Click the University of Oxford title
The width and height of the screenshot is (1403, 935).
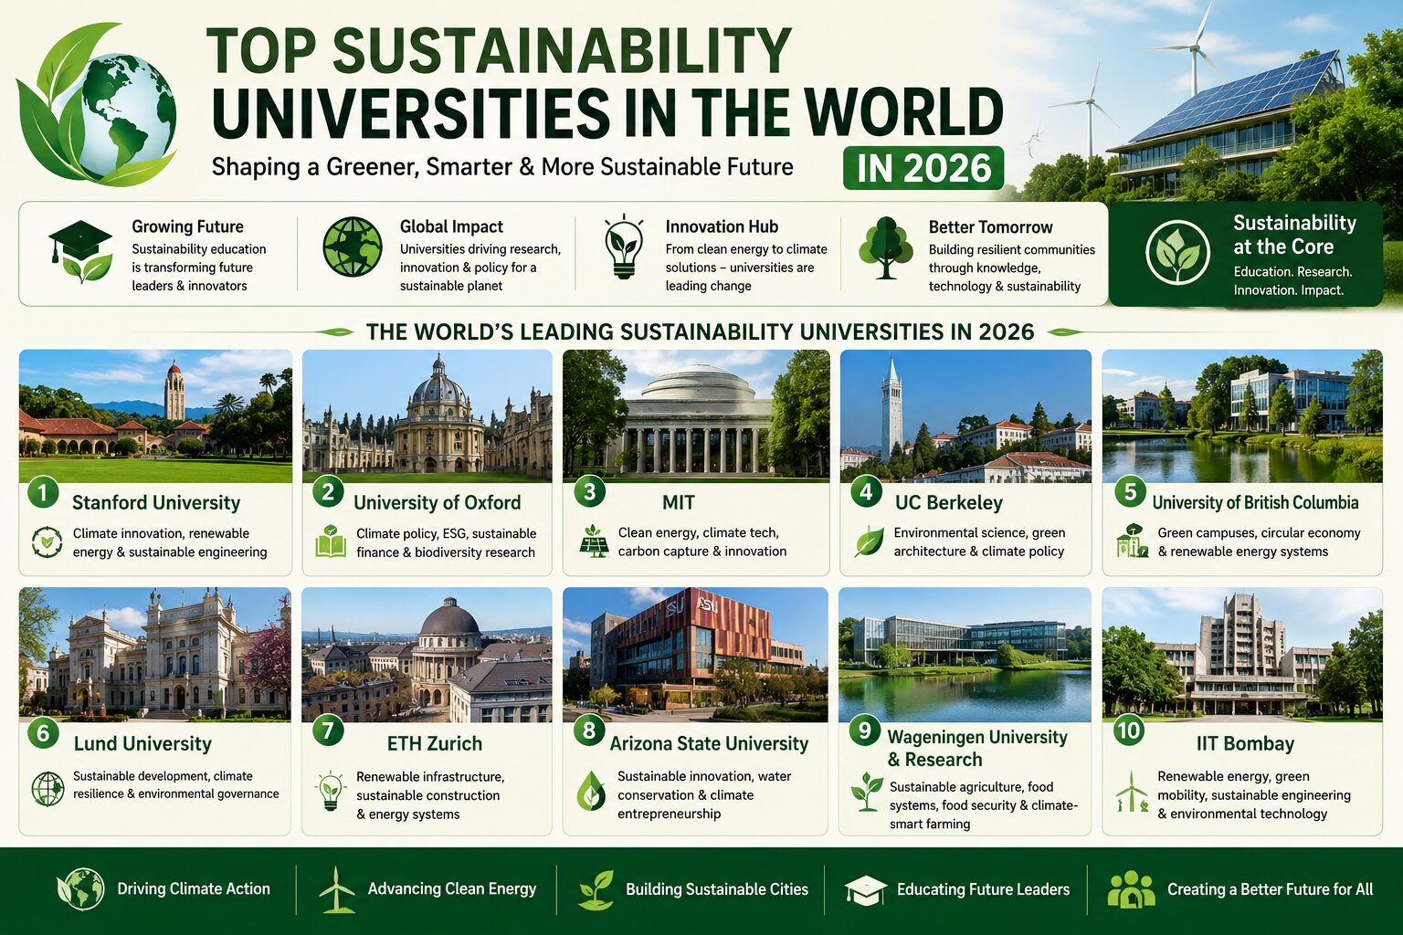pos(437,503)
